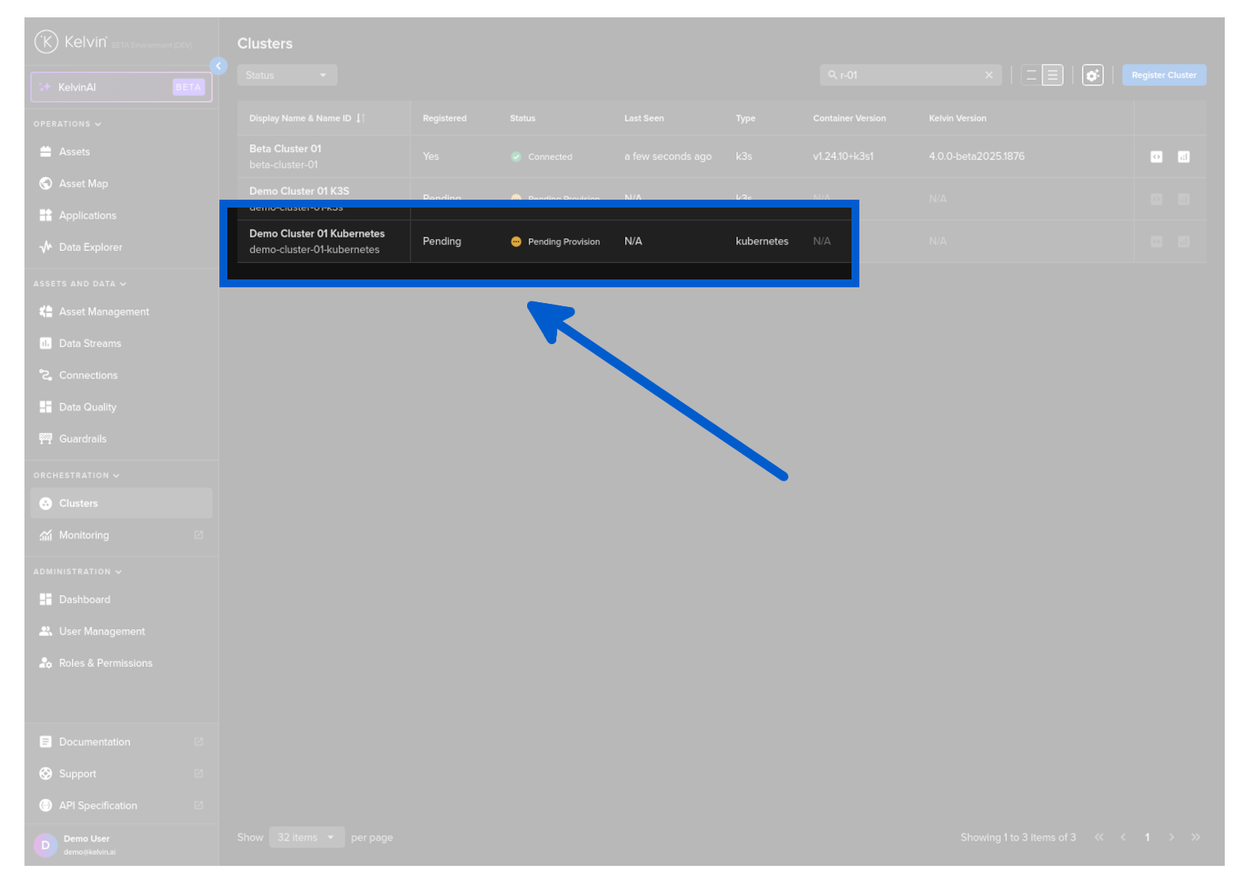Open the table settings gear icon
The image size is (1250, 884).
pos(1092,76)
